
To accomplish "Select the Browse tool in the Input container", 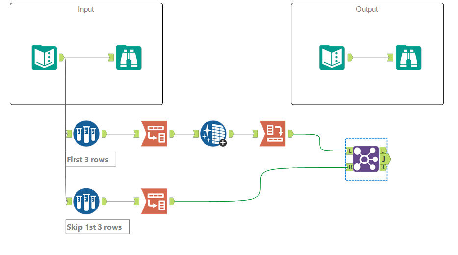I will tap(129, 57).
